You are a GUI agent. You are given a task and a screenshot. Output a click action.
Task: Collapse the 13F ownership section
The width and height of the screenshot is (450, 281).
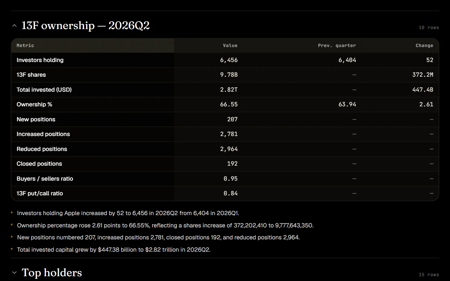pyautogui.click(x=14, y=26)
